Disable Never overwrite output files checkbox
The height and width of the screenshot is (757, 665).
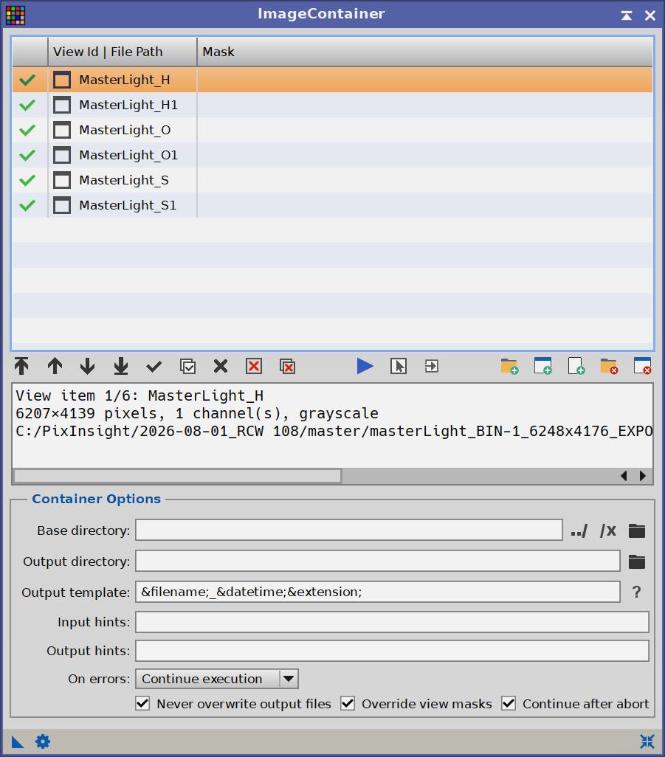[142, 703]
